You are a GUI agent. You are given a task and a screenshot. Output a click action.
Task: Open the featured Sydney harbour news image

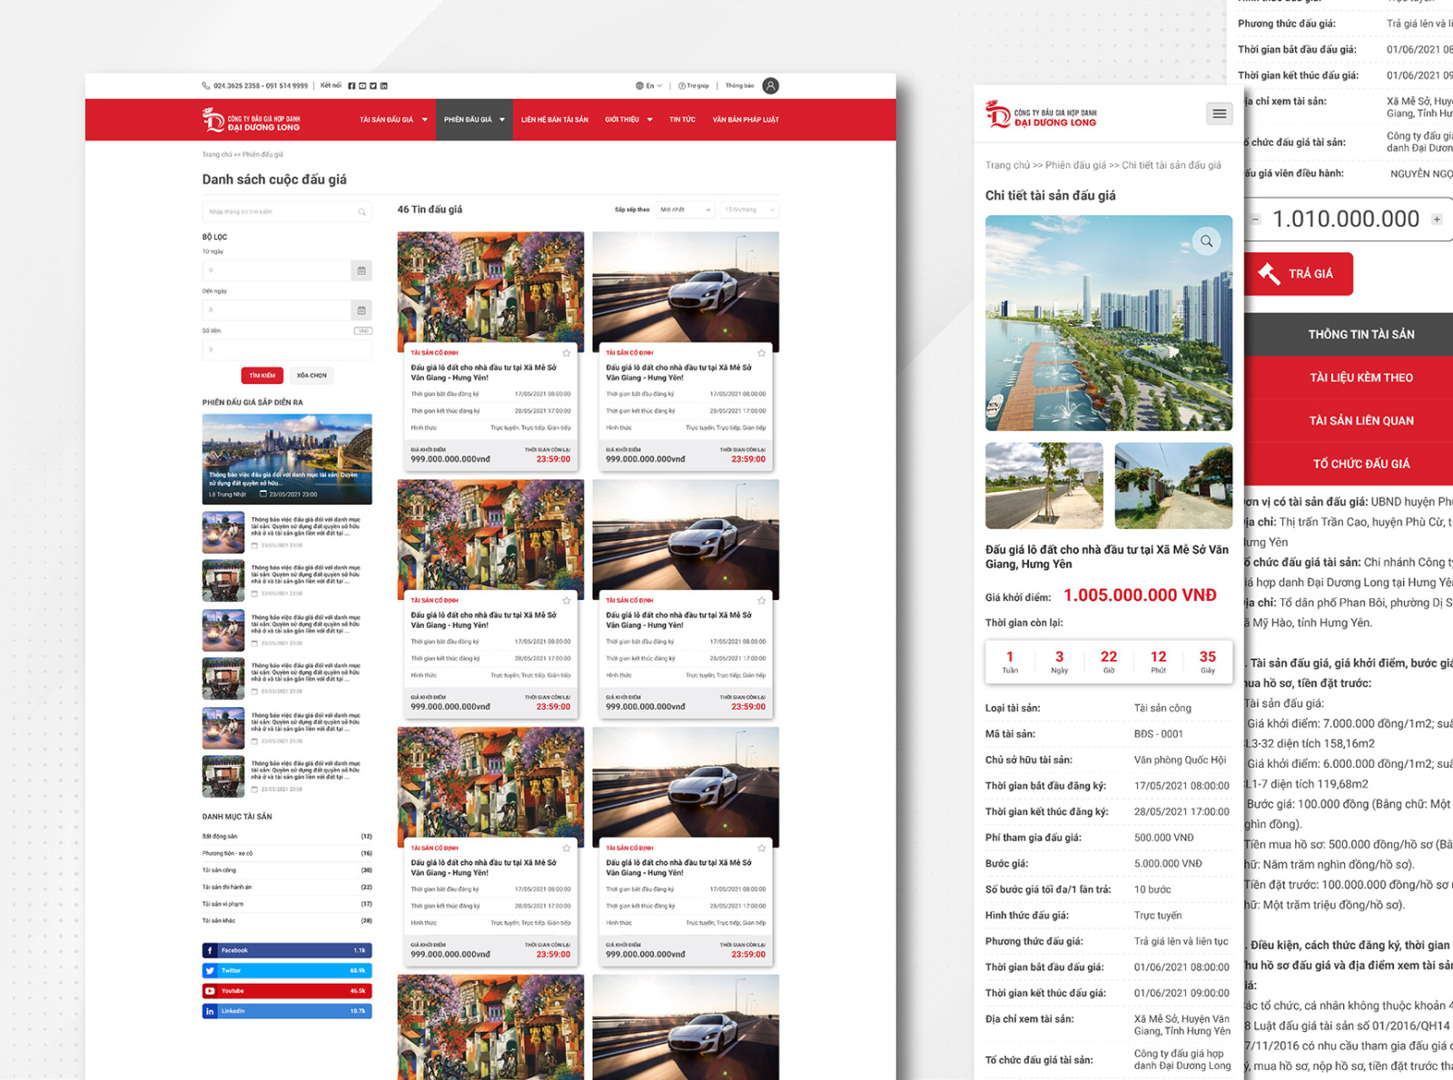(287, 459)
